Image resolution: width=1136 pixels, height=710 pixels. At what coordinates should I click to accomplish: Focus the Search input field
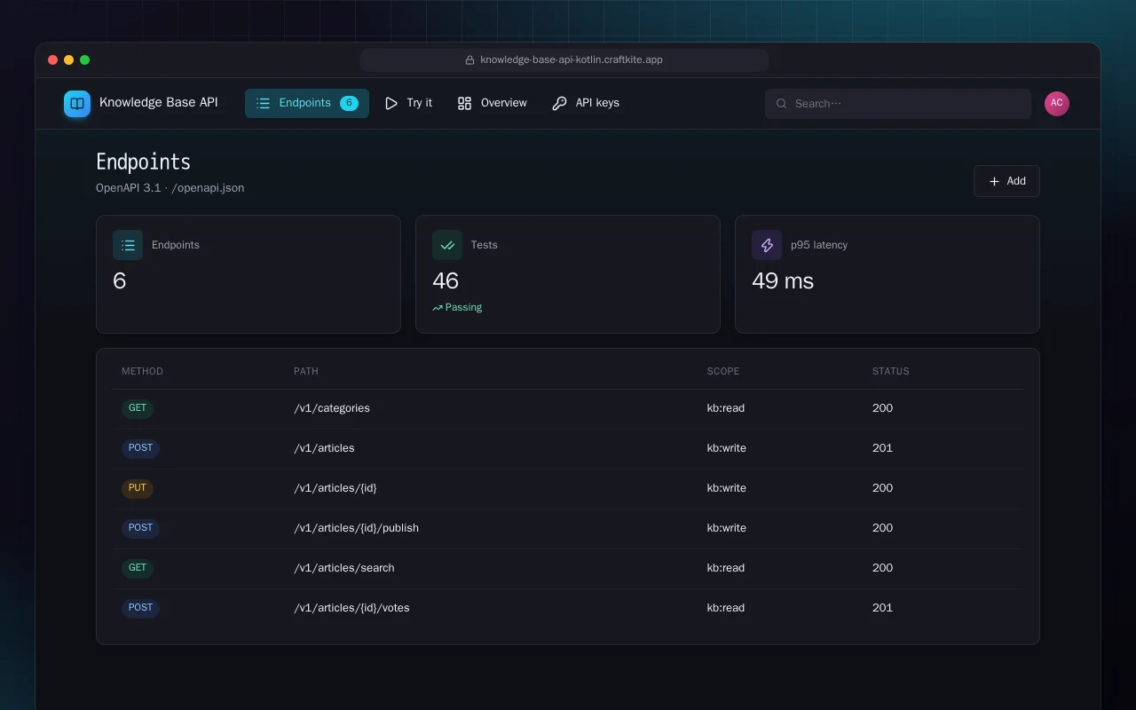pos(898,104)
